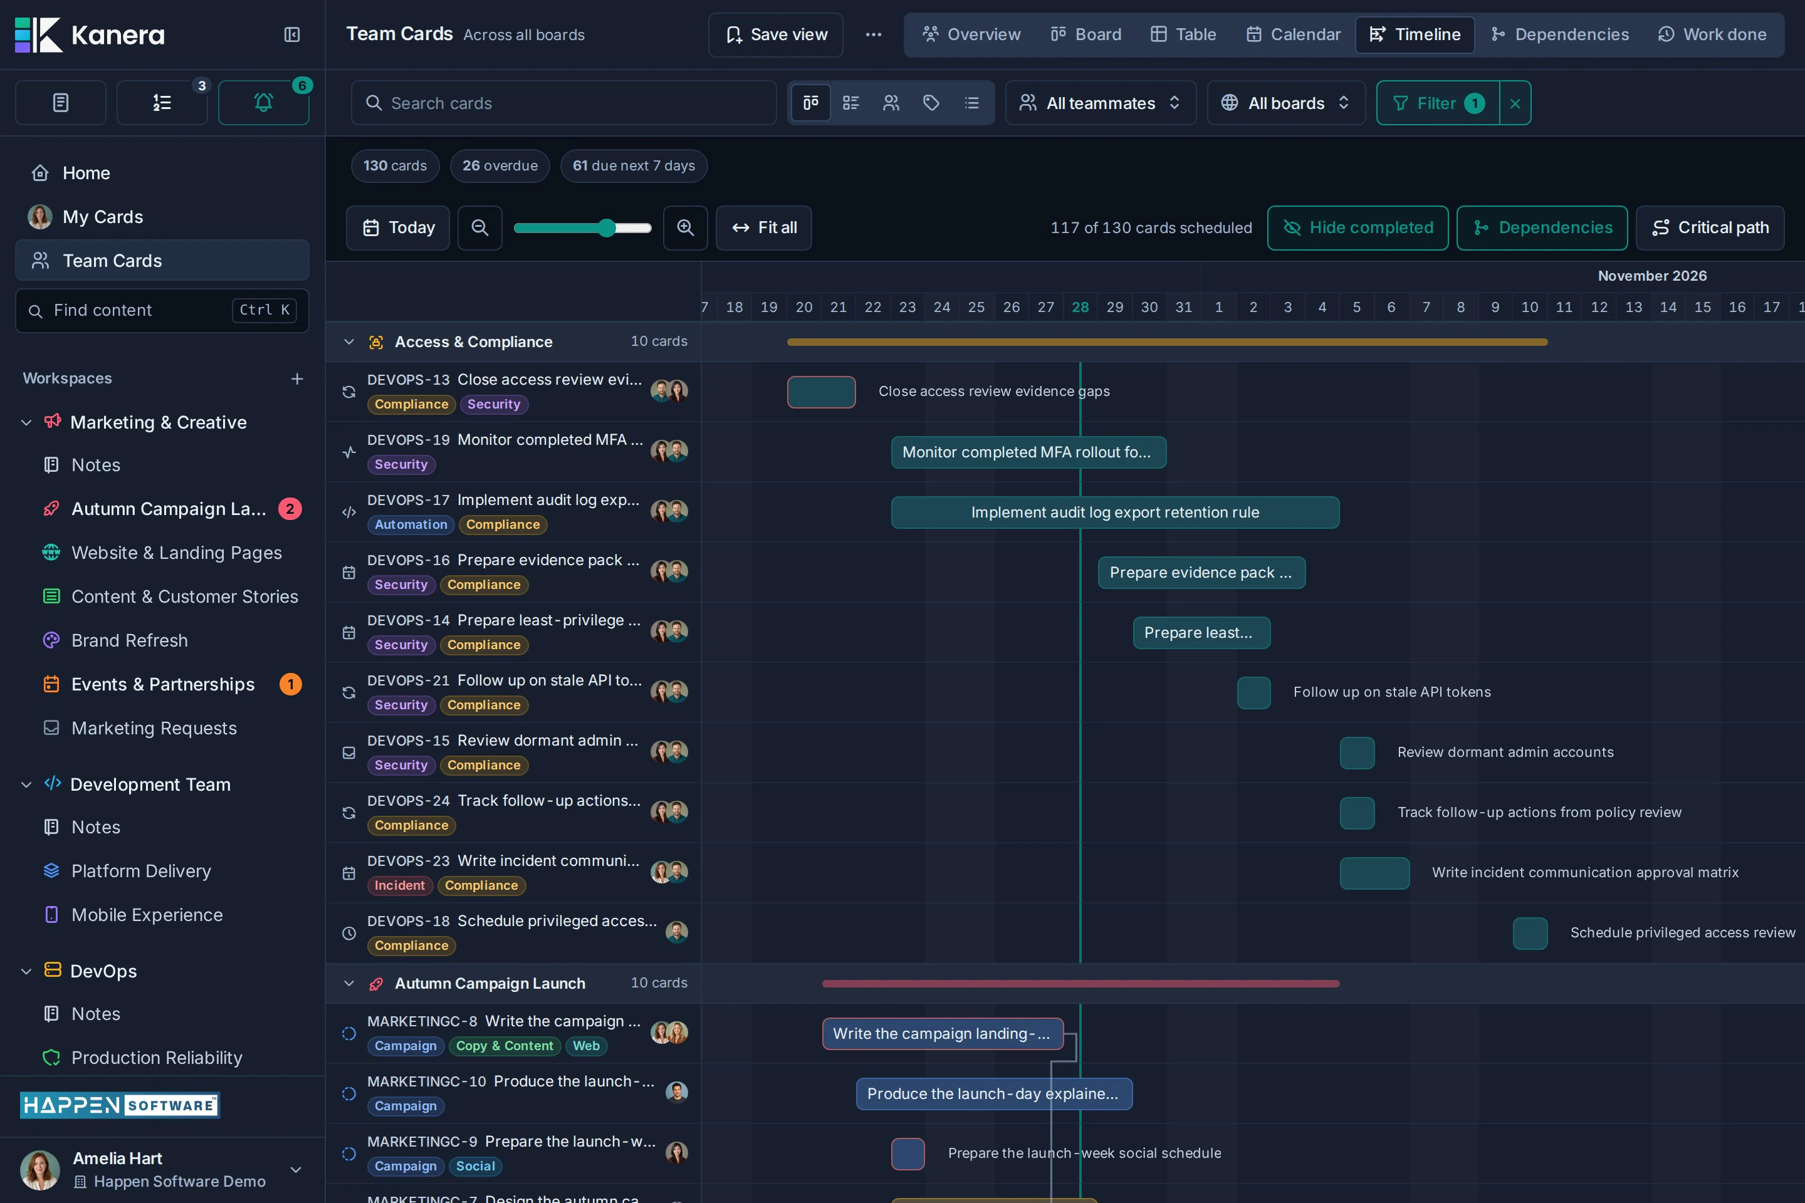Expand the Amelia Hart account menu

[x=295, y=1169]
